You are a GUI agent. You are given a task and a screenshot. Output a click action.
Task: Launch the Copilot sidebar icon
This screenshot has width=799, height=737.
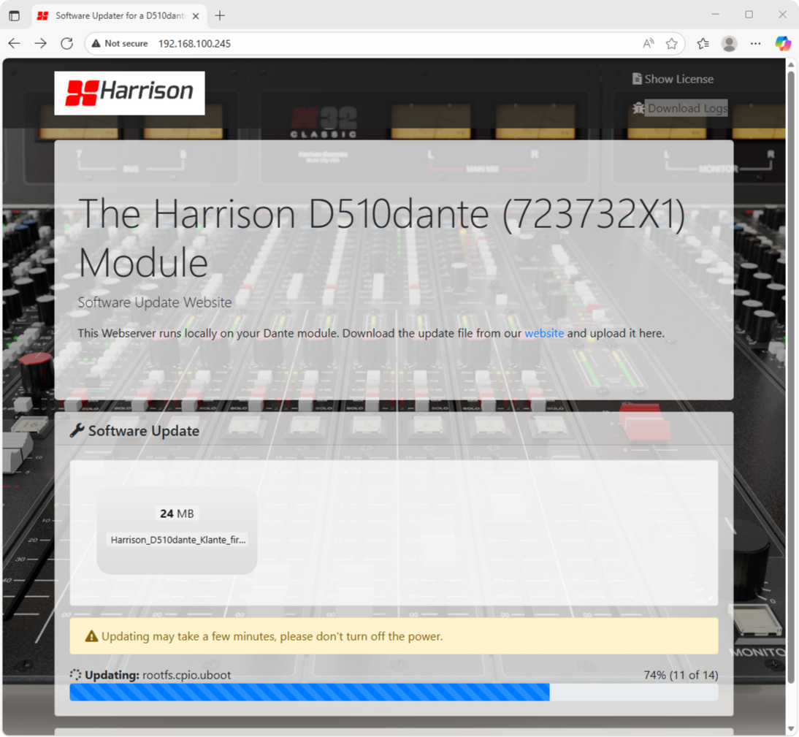tap(783, 43)
